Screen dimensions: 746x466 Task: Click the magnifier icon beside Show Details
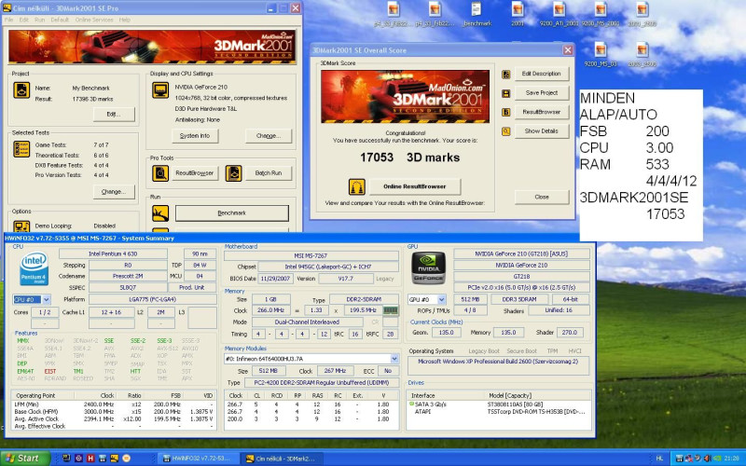click(x=505, y=131)
